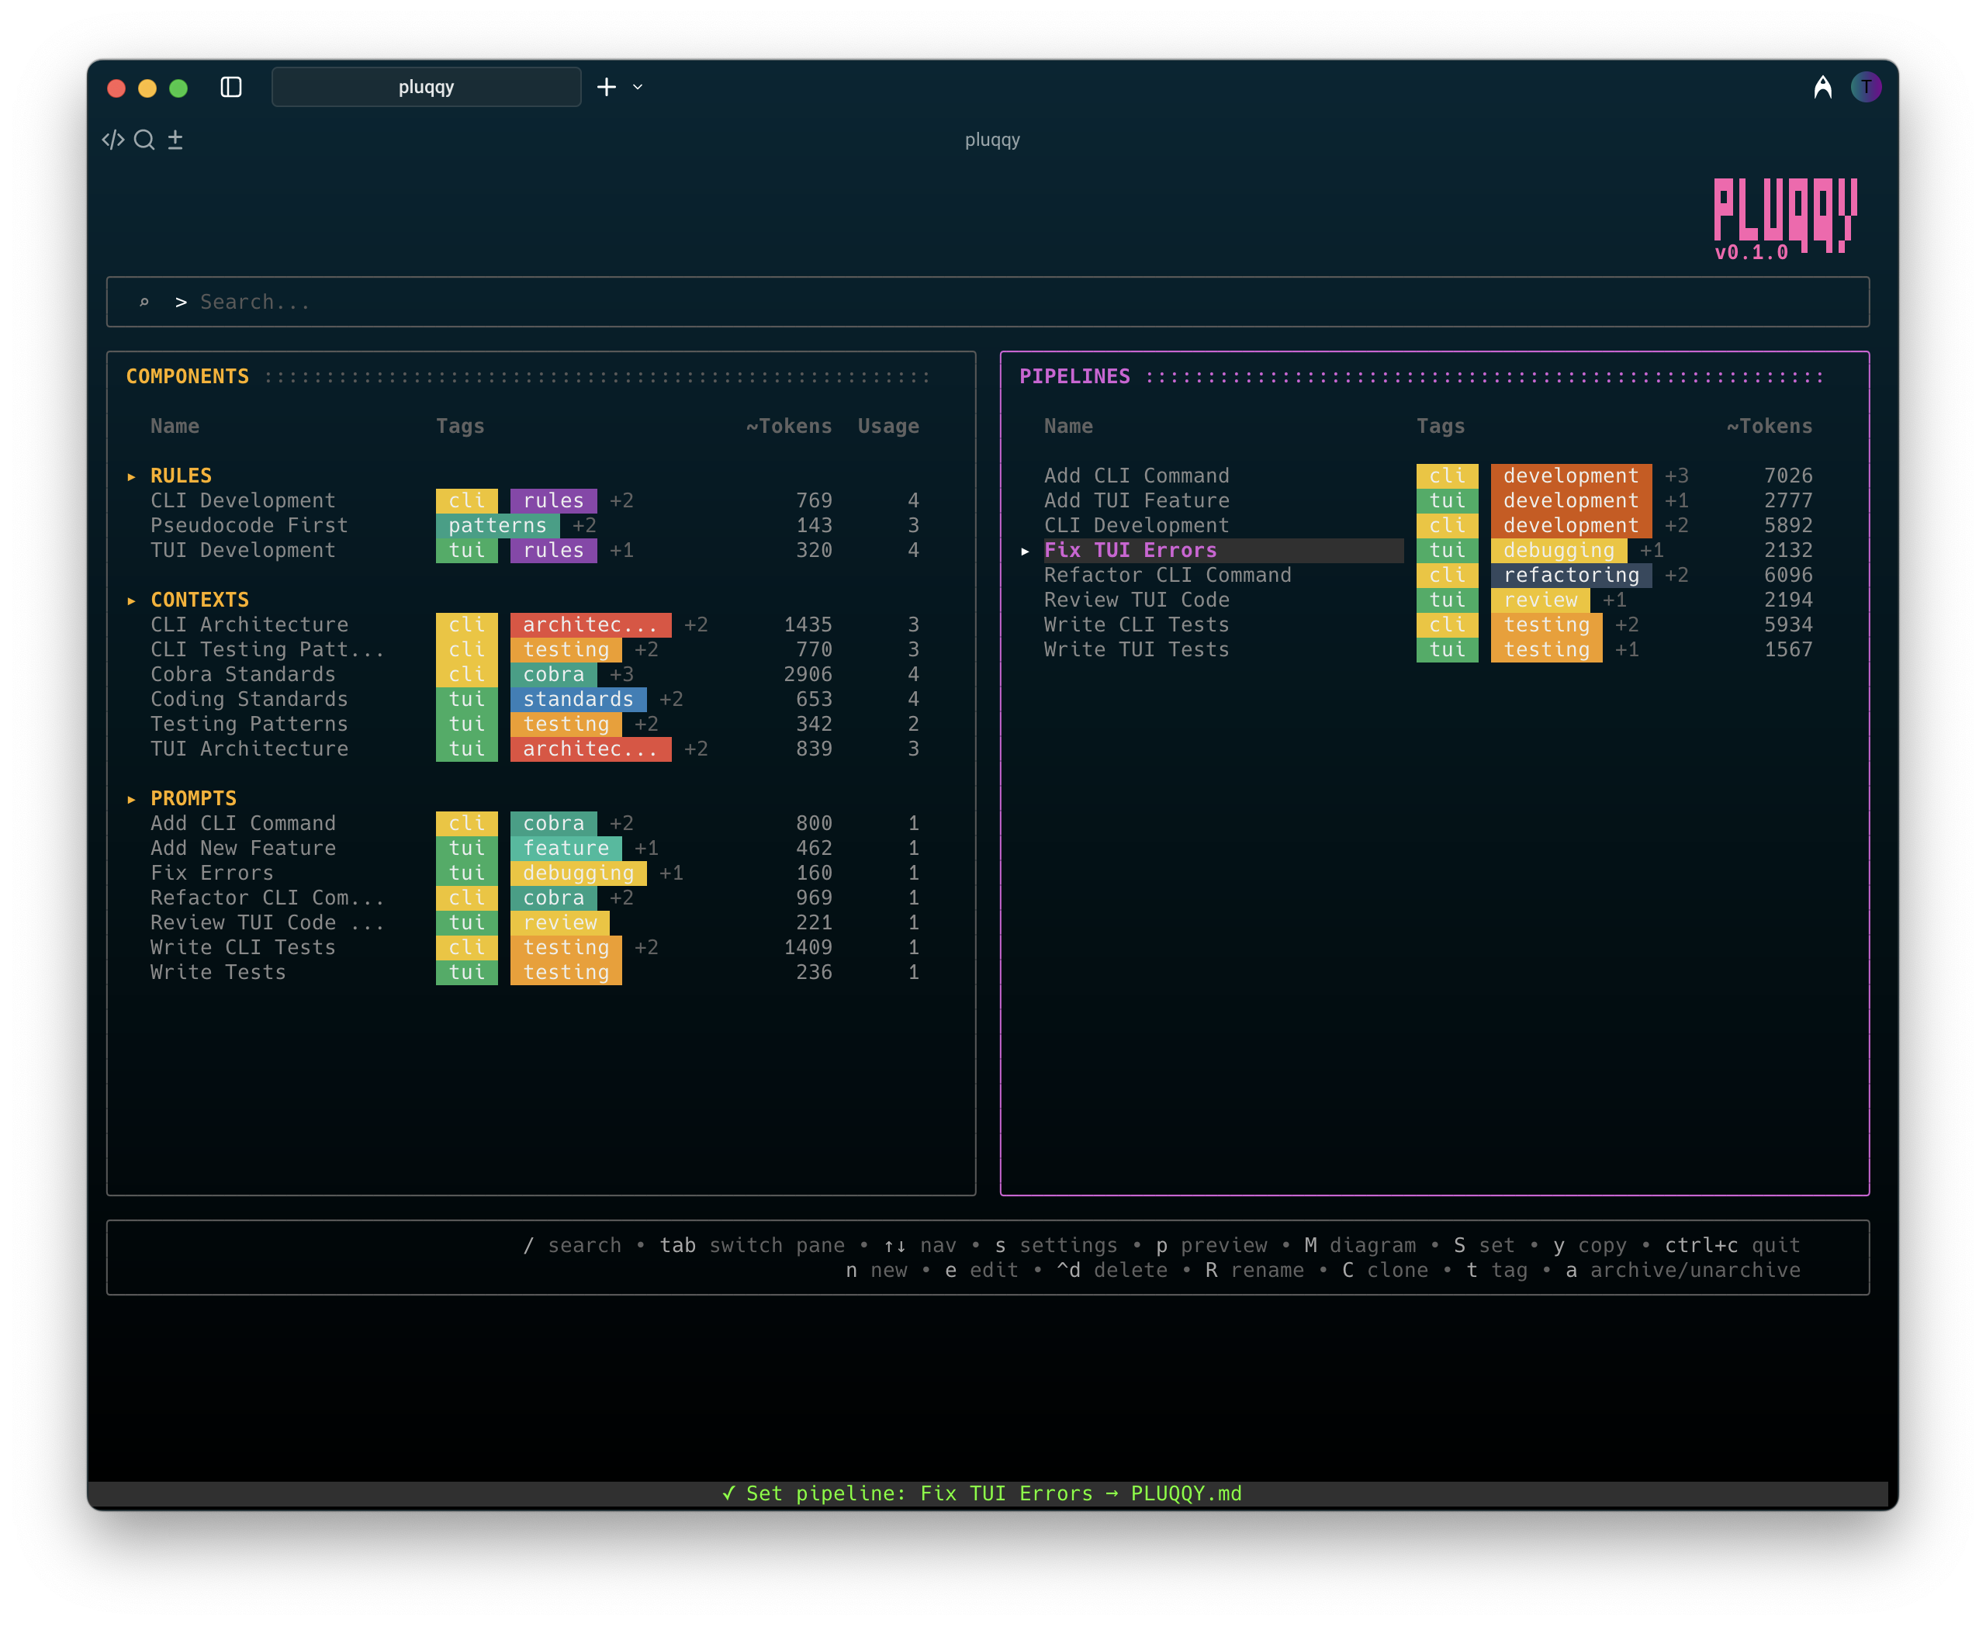This screenshot has width=1986, height=1626.
Task: Select the pluqqy terminal tab
Action: (426, 87)
